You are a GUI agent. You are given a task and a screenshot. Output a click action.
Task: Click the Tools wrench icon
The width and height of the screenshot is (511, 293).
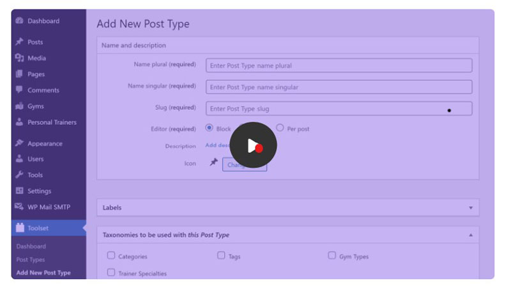(20, 175)
